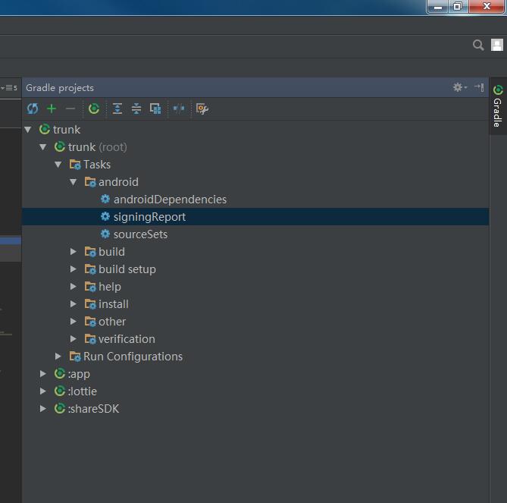Expand the build setup folder
Viewport: 507px width, 503px height.
click(74, 269)
